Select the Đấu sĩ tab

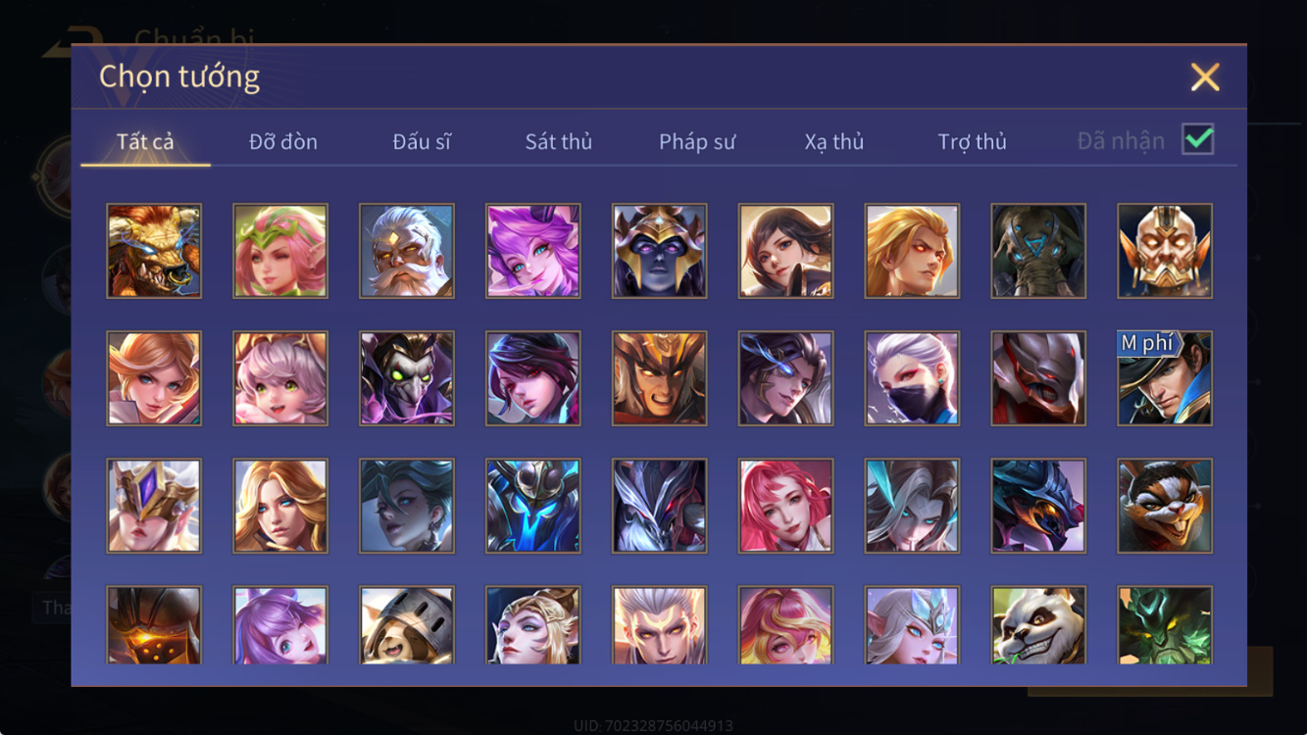point(422,142)
